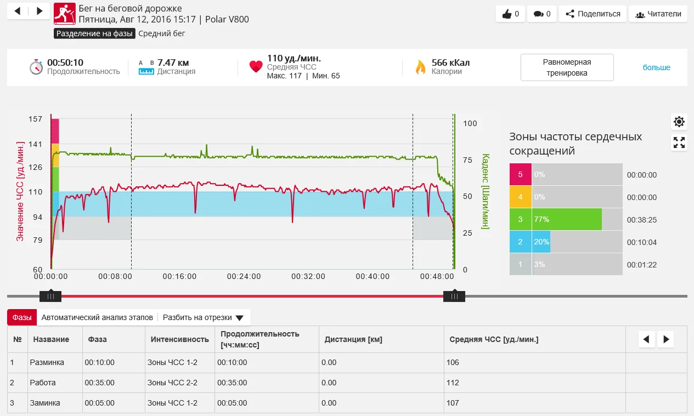The image size is (694, 416).
Task: Click right handle of range slider
Action: (x=454, y=296)
